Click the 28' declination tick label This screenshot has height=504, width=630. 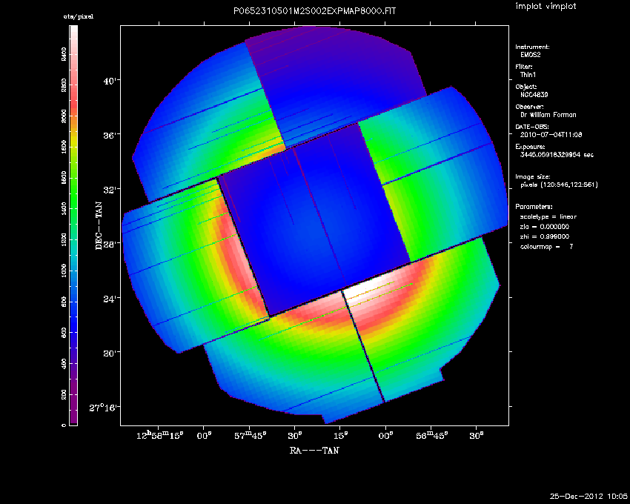click(x=112, y=244)
